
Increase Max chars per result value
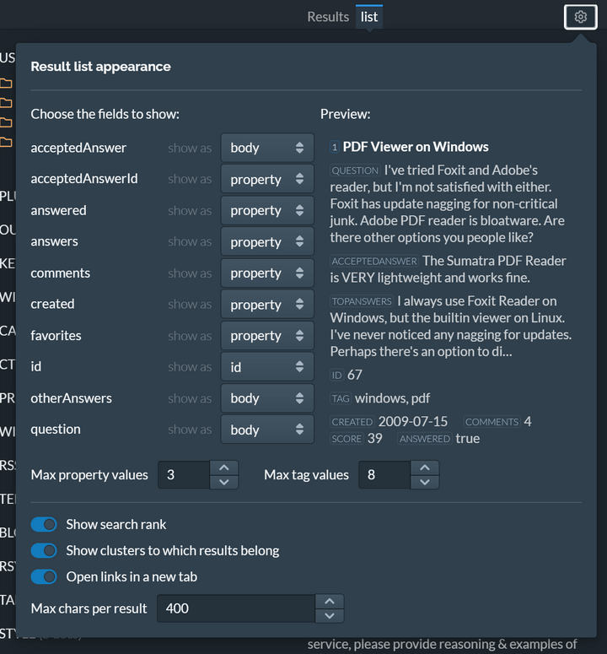click(330, 602)
